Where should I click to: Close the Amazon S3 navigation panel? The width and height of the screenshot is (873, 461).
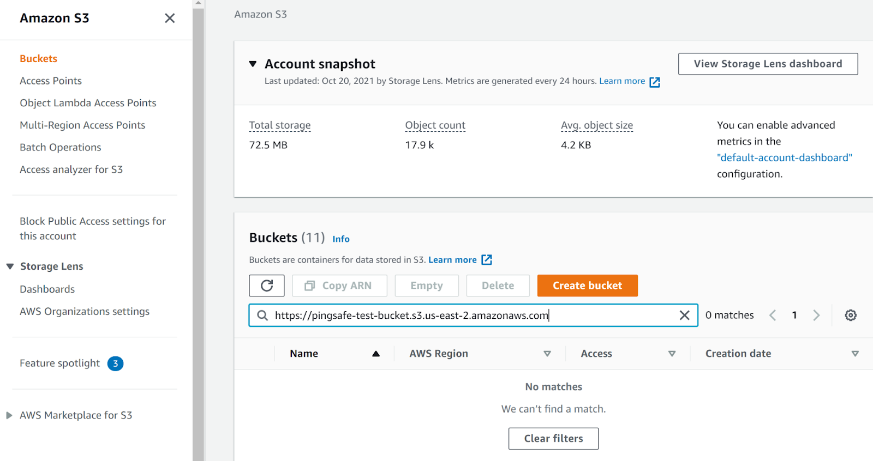(170, 19)
